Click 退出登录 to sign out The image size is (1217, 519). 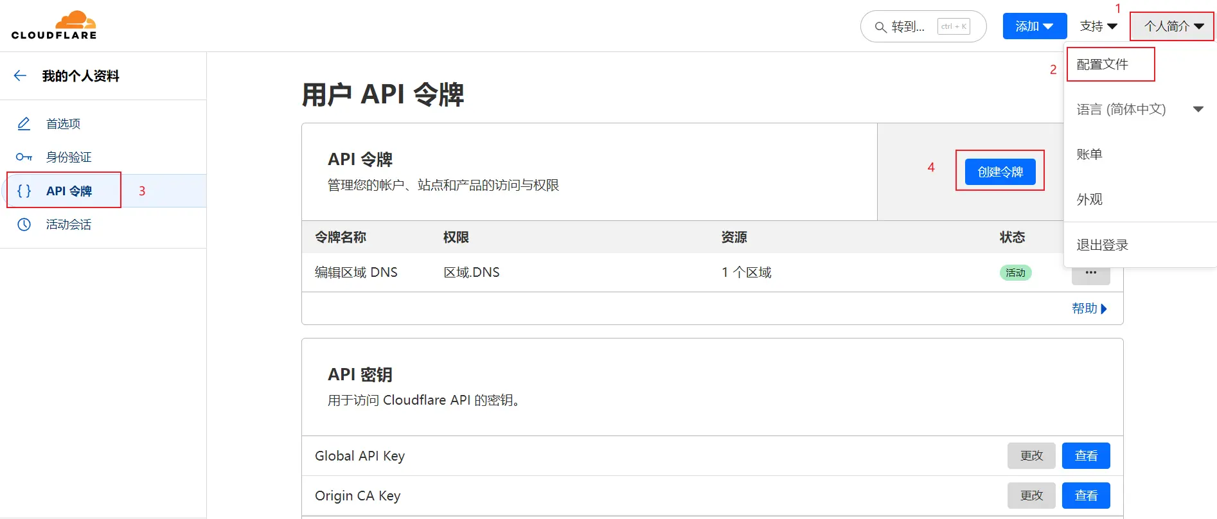(x=1103, y=245)
